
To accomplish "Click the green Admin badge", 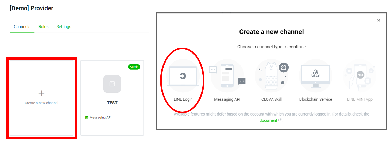I will pos(134,67).
